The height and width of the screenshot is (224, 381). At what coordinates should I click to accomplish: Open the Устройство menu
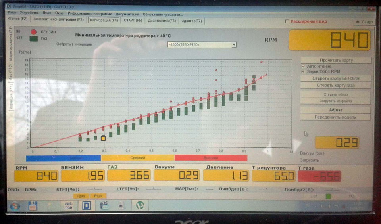coord(29,13)
